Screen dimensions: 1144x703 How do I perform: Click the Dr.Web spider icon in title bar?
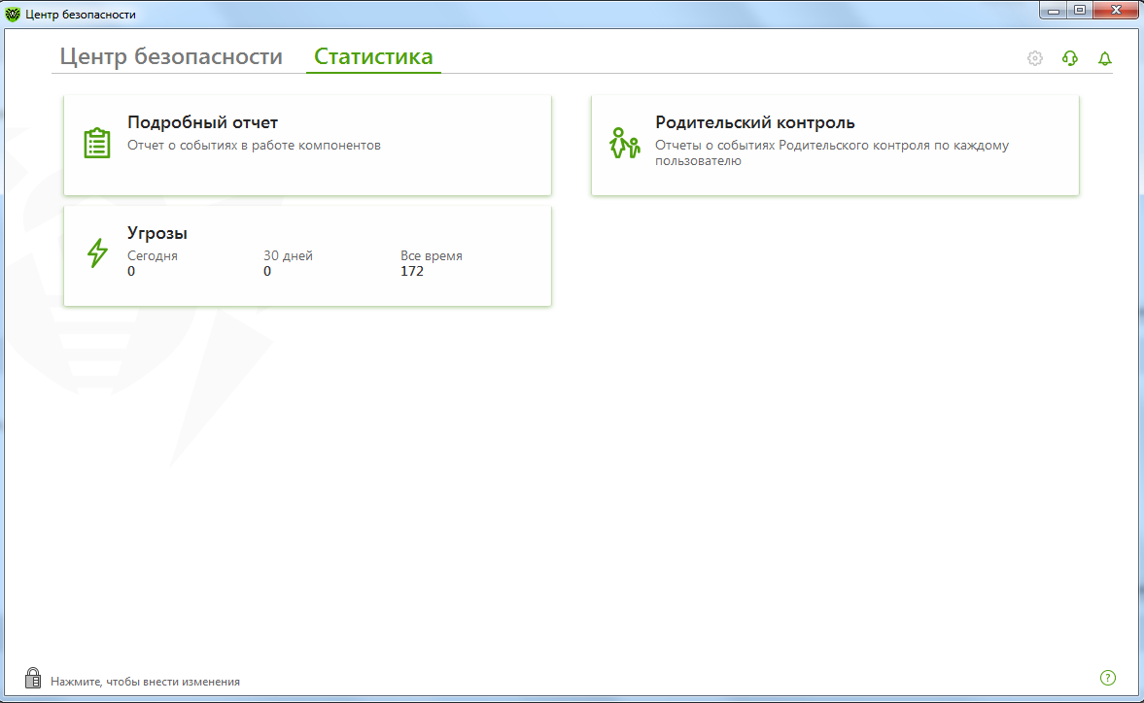point(13,14)
